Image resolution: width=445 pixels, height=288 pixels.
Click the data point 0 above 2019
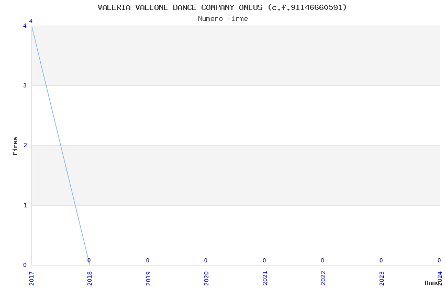coord(148,260)
